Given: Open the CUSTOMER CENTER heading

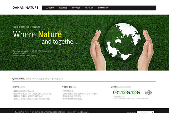Looking at the screenshot, I should point(121,87).
